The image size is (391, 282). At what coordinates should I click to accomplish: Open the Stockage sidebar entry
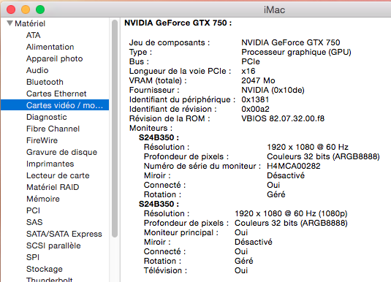[x=45, y=269]
